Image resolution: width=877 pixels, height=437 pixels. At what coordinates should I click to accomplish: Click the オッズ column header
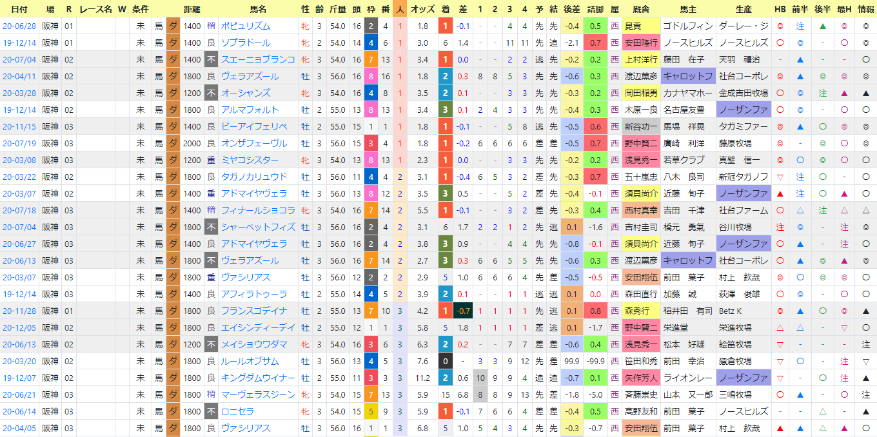422,9
